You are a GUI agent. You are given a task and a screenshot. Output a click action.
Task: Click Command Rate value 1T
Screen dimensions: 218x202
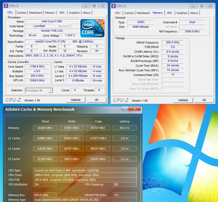click(x=173, y=75)
